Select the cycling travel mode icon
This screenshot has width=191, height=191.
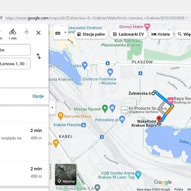pos(13,32)
